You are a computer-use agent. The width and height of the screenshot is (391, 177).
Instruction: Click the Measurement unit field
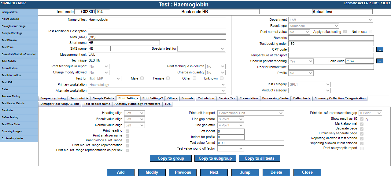[x=157, y=55]
